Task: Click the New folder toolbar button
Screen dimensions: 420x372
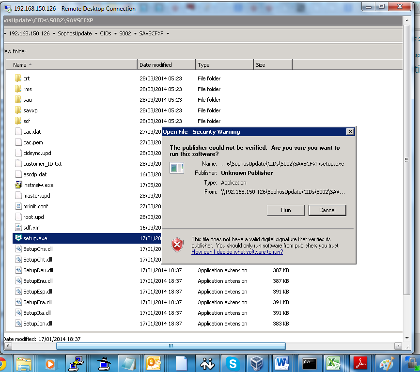Action: click(x=15, y=51)
